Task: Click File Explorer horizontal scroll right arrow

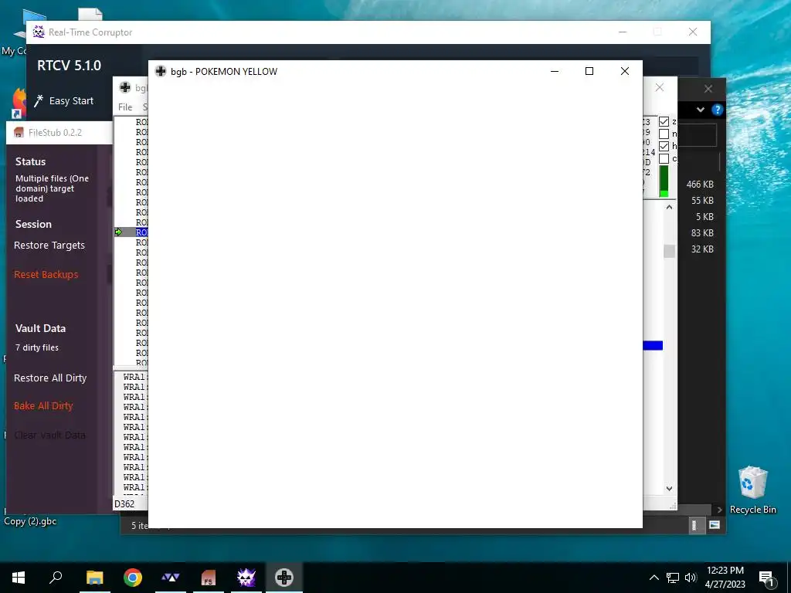Action: click(x=719, y=510)
